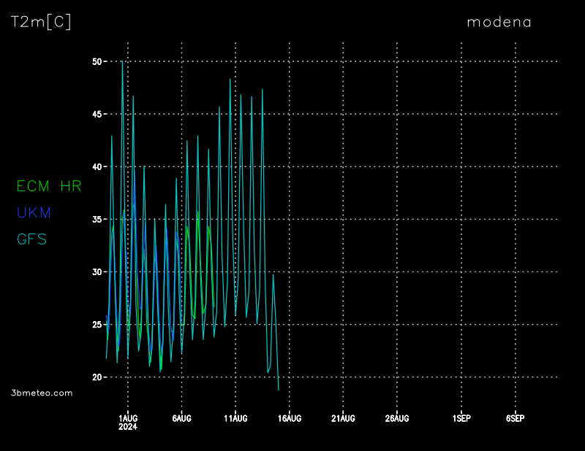Select the 6SEP date marker
585x451 pixels.
[x=515, y=418]
